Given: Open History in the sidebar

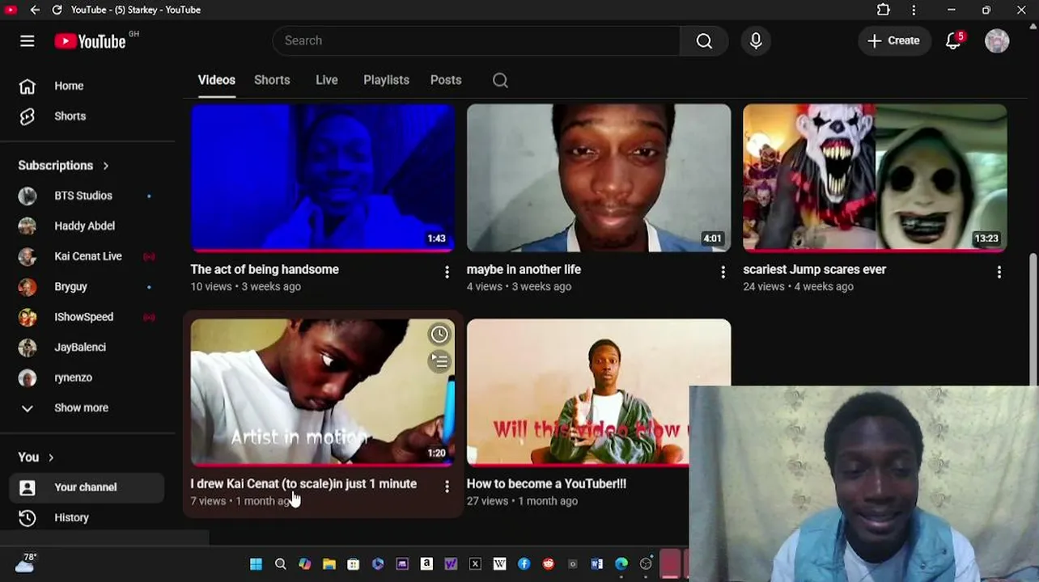Looking at the screenshot, I should click(71, 518).
